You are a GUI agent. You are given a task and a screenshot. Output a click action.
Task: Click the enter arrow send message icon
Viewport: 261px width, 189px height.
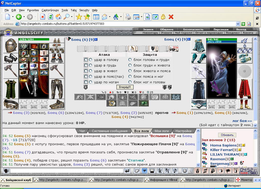(x=127, y=171)
